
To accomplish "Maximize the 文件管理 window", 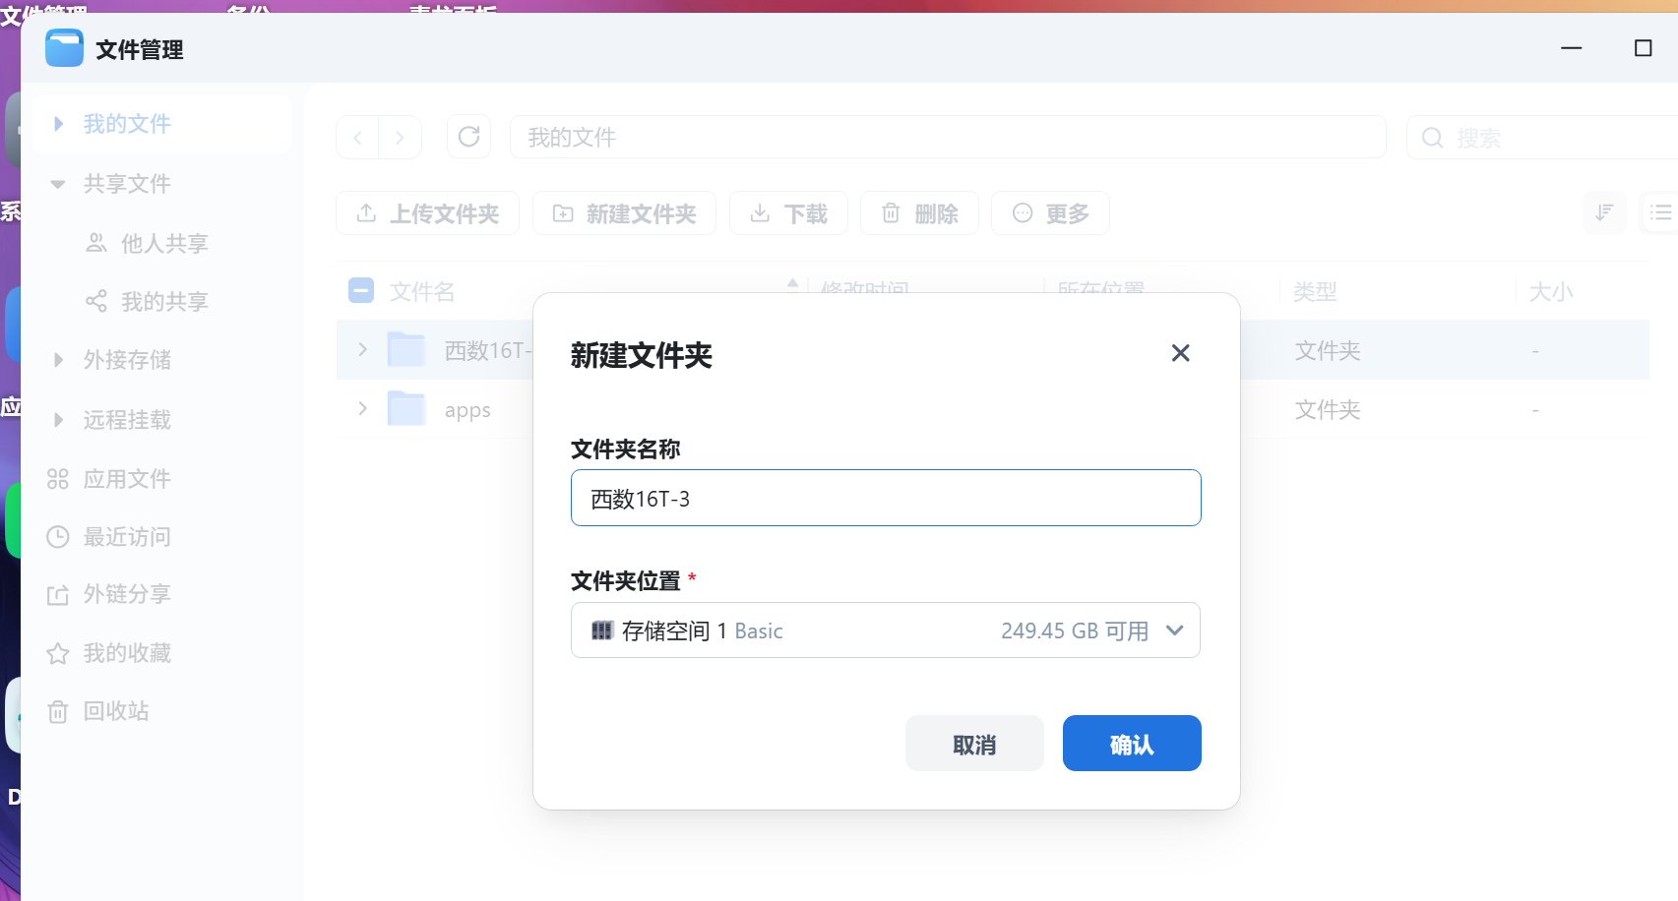I will tap(1643, 48).
